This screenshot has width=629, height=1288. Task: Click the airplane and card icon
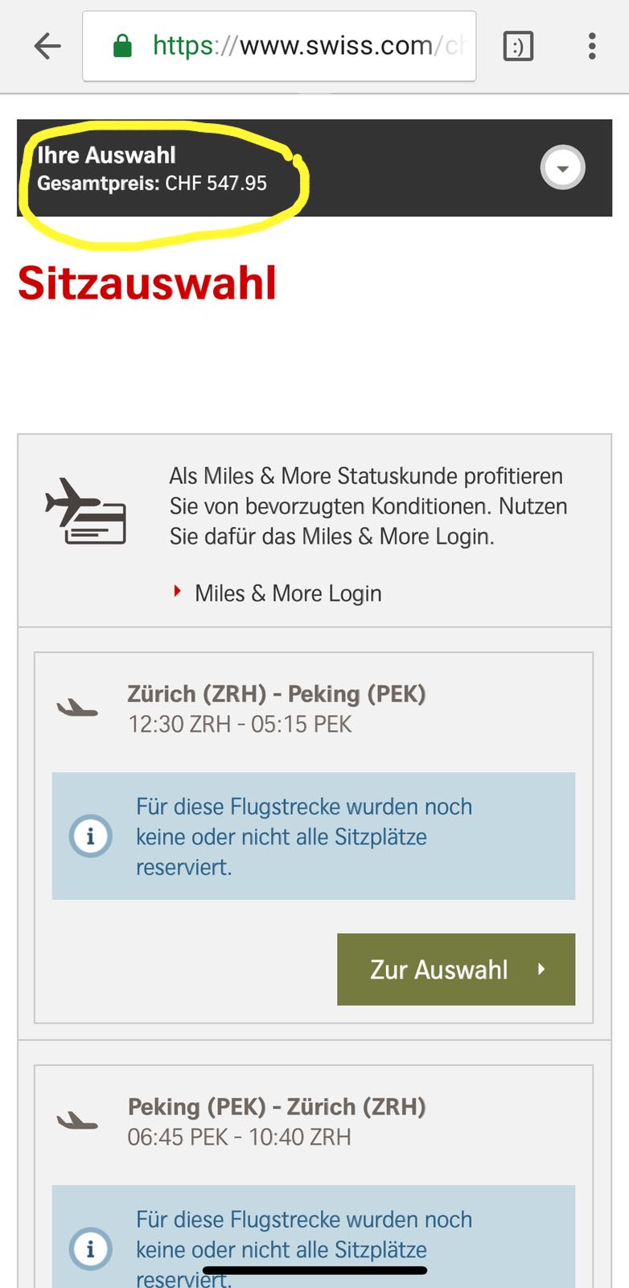pyautogui.click(x=86, y=511)
